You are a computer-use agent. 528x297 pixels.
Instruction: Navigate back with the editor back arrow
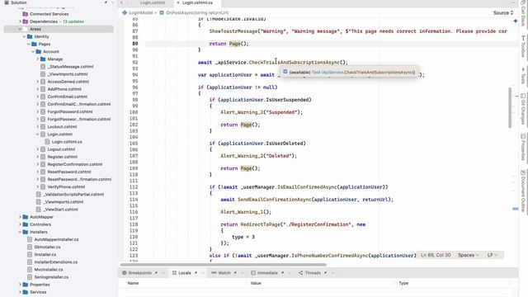click(x=121, y=2)
